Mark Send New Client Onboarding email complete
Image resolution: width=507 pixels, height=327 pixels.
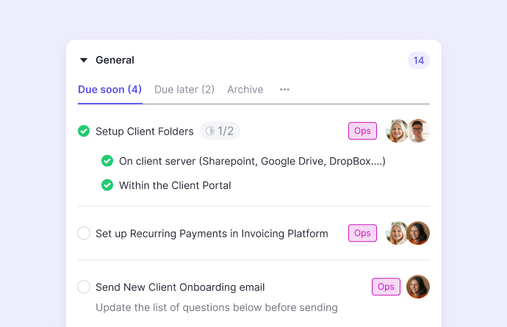pyautogui.click(x=84, y=287)
